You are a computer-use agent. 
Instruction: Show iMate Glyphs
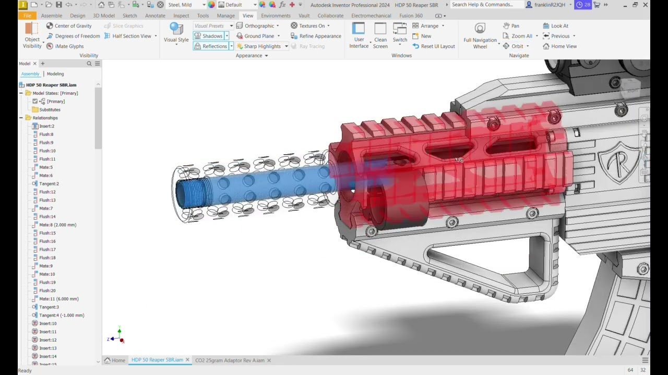pos(65,46)
